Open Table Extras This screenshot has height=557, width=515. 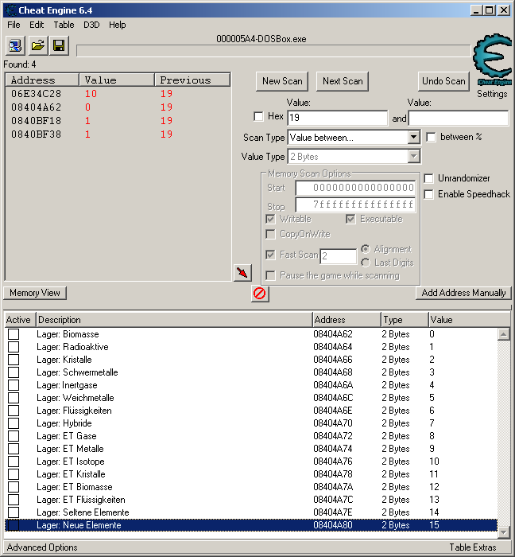(473, 547)
